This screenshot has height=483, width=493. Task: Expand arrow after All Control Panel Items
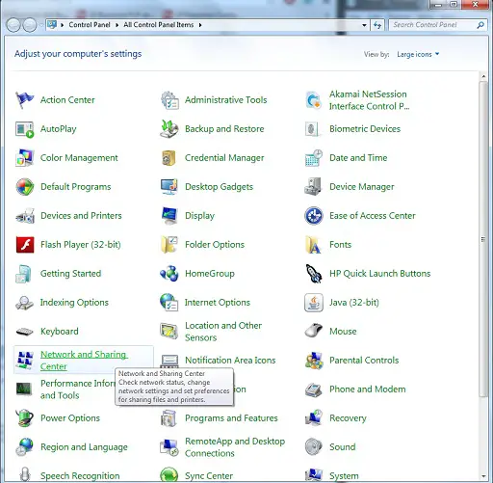200,25
